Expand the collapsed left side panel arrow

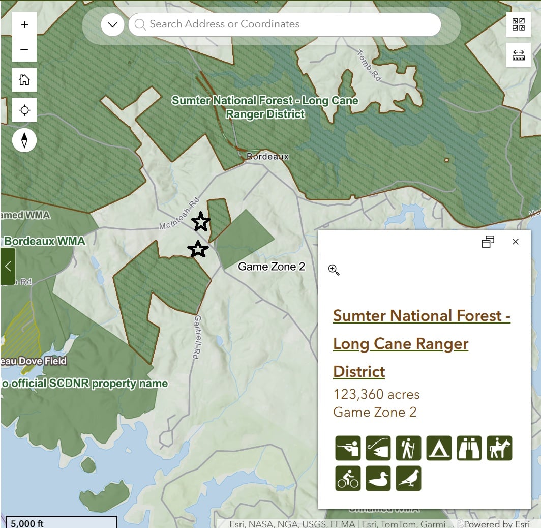(x=8, y=266)
